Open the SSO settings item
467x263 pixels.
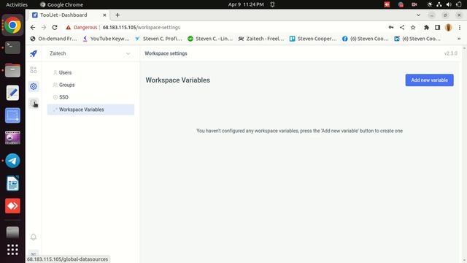pos(90,97)
